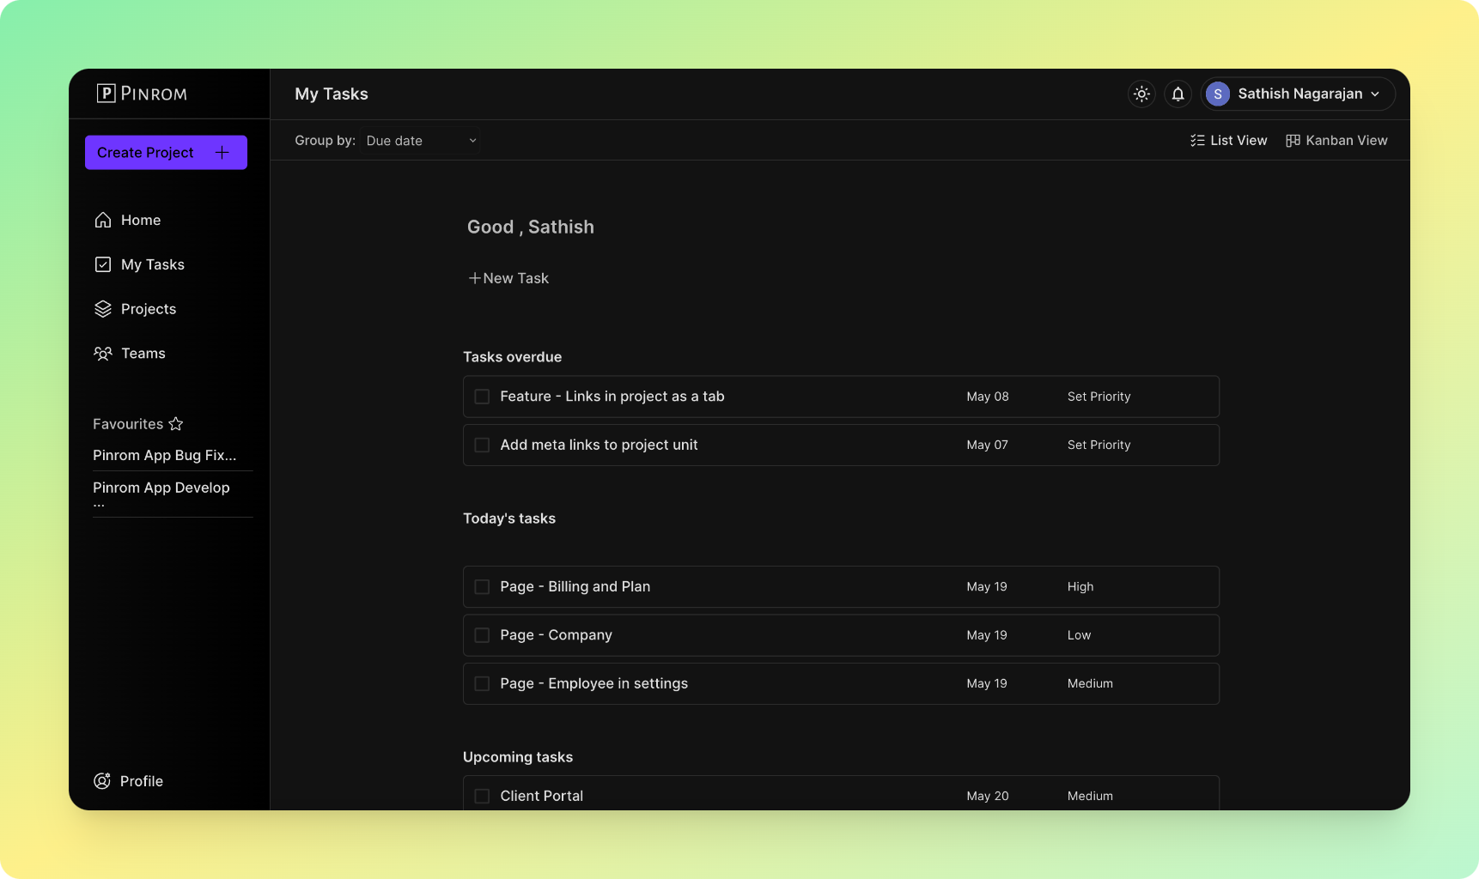The width and height of the screenshot is (1479, 879).
Task: Click the Create Project button
Action: point(166,153)
